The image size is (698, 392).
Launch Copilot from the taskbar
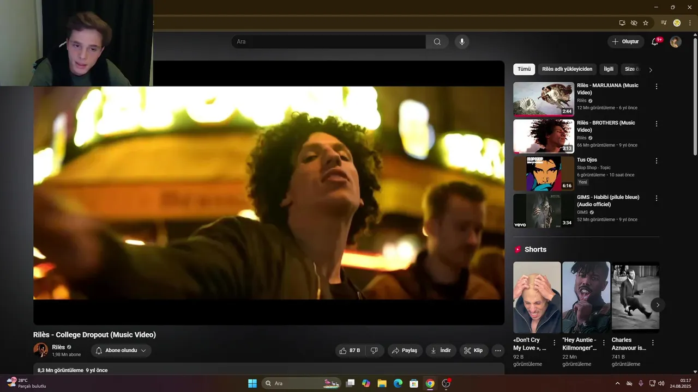coord(366,383)
